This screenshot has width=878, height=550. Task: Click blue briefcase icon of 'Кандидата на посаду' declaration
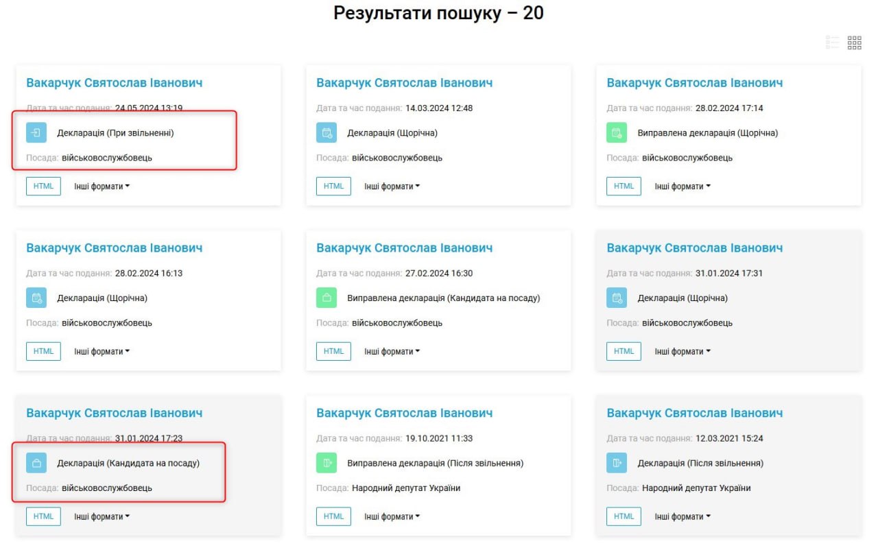click(36, 464)
